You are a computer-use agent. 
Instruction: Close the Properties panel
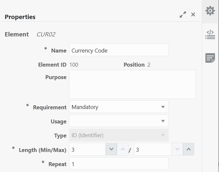(193, 14)
